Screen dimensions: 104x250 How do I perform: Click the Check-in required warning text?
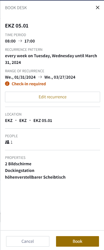(29, 84)
